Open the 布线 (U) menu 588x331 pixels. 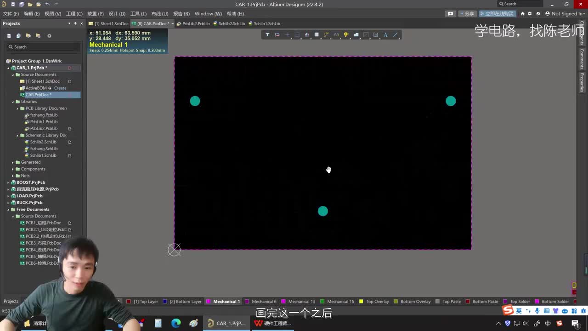(x=159, y=14)
